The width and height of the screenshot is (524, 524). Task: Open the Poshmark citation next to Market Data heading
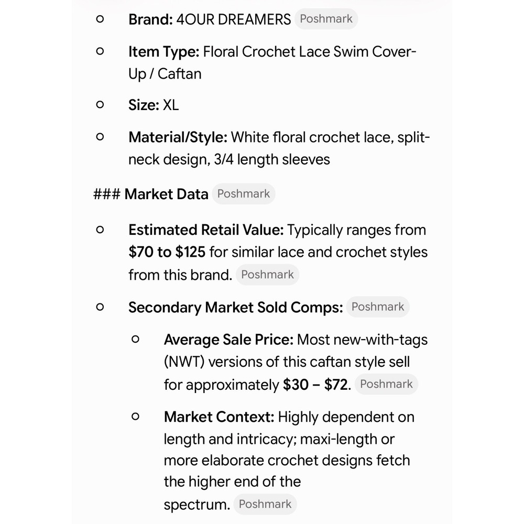(x=244, y=194)
